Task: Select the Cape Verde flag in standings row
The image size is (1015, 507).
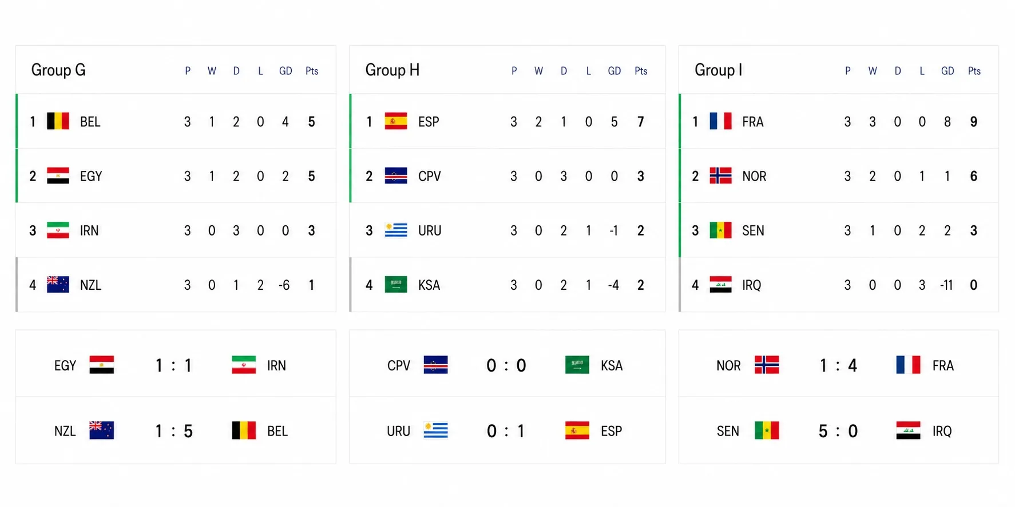Action: coord(396,175)
